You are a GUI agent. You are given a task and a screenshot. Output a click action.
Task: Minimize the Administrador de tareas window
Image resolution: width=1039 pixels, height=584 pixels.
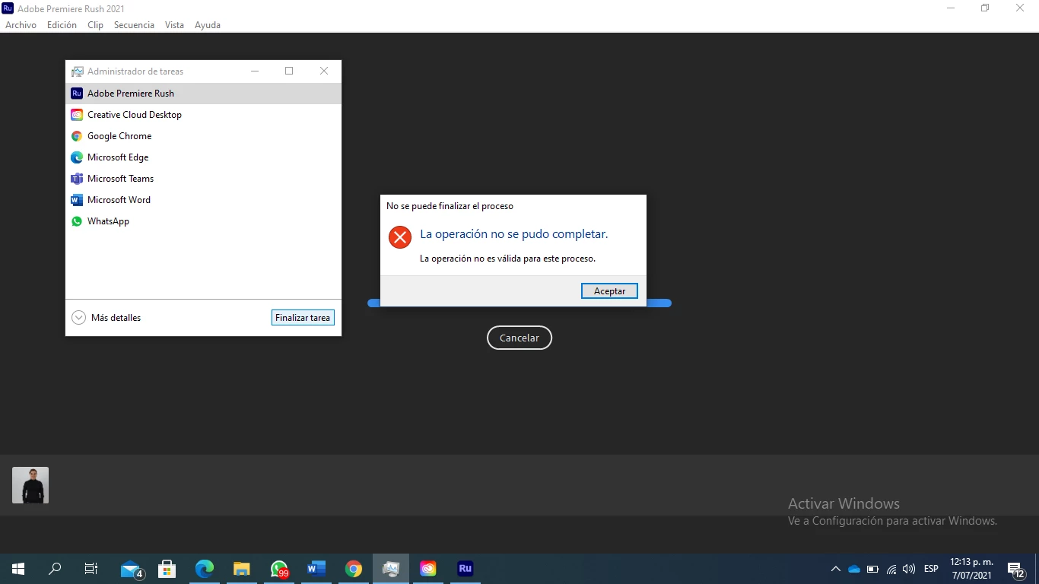coord(255,71)
